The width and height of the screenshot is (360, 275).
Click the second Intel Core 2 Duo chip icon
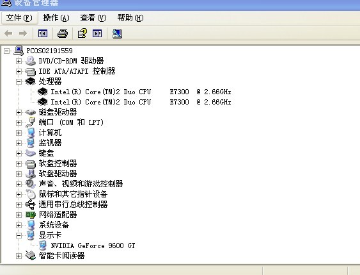point(42,102)
